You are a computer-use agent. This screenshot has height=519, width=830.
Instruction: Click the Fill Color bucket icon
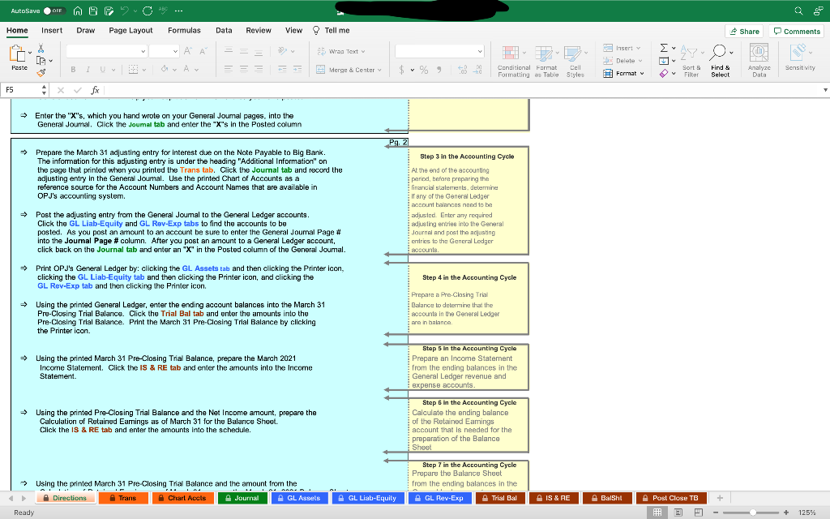tap(165, 69)
